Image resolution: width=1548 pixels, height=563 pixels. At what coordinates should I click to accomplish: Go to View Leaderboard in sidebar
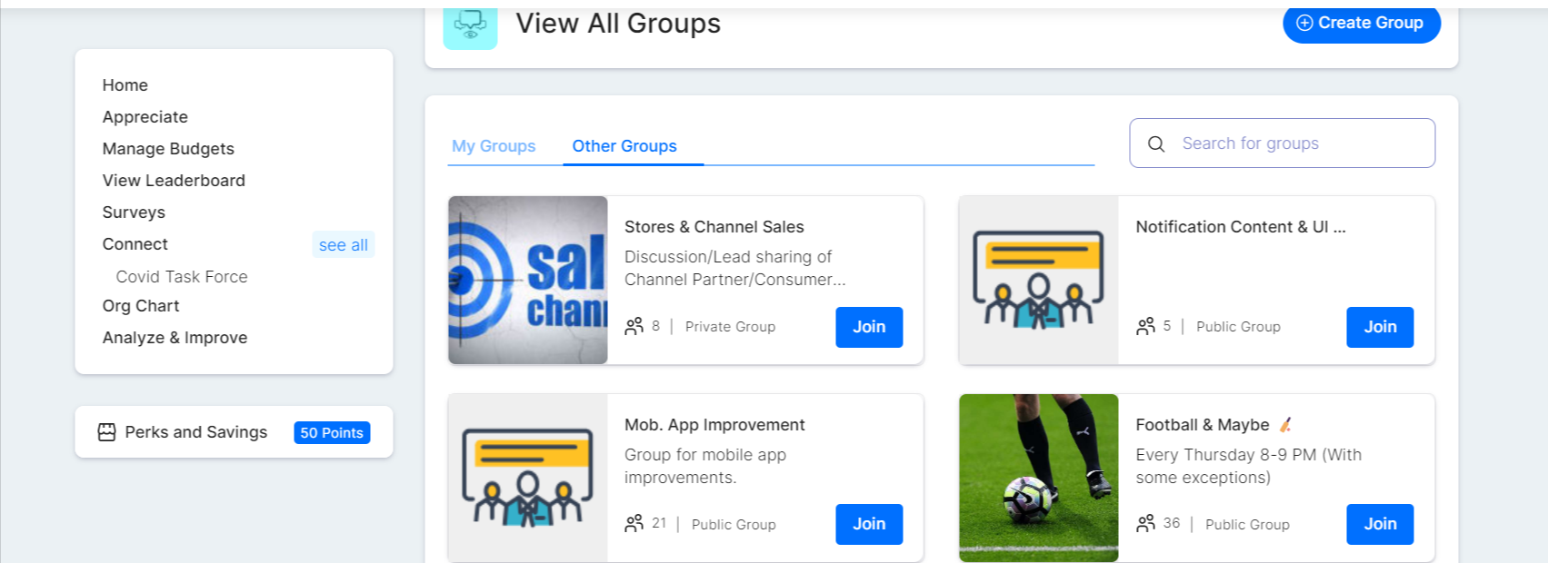(174, 181)
